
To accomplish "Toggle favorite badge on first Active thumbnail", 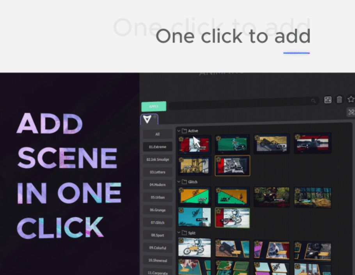I will pyautogui.click(x=181, y=138).
